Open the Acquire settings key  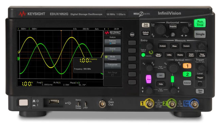173,27
